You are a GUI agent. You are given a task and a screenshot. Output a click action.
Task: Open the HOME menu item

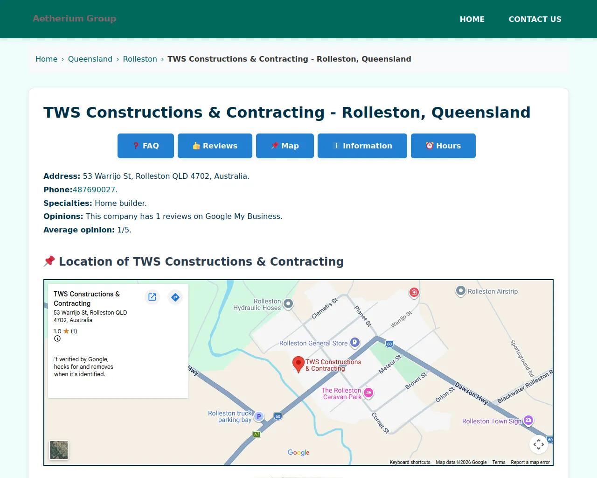click(x=472, y=19)
